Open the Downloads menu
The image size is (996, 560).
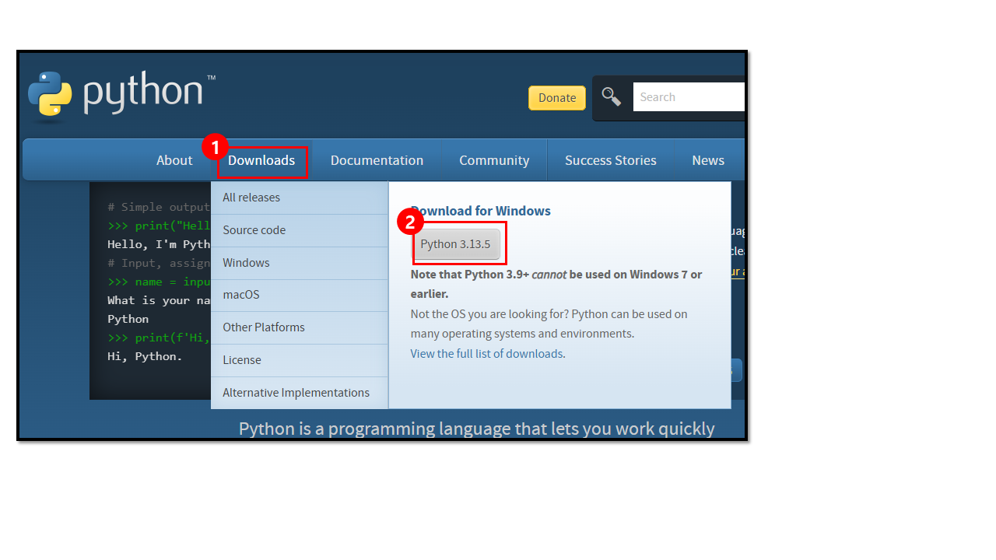click(x=261, y=160)
